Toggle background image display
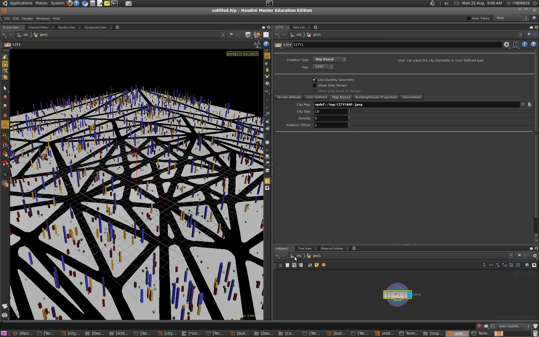Image resolution: width=539 pixels, height=337 pixels. click(267, 170)
